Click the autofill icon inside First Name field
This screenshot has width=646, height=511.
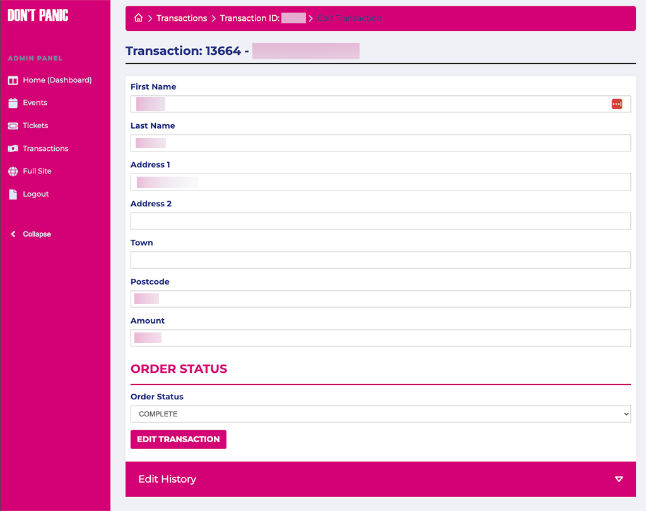[x=616, y=103]
